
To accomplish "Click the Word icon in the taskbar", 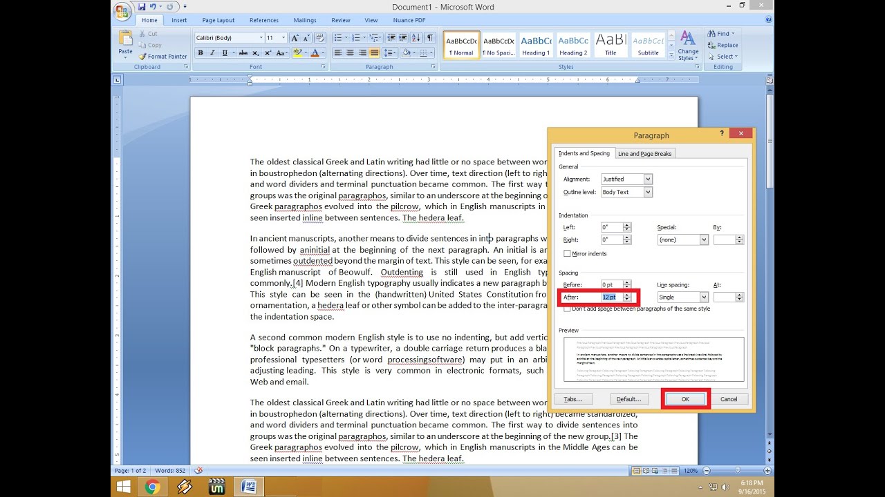I will coord(247,487).
